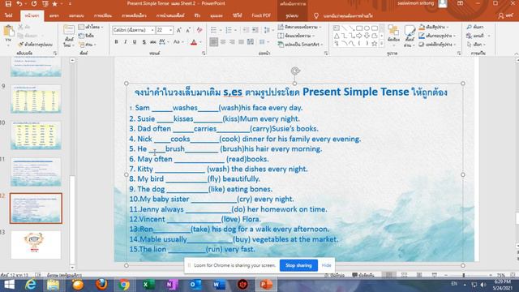Click the Format Painter brush icon

[20, 44]
